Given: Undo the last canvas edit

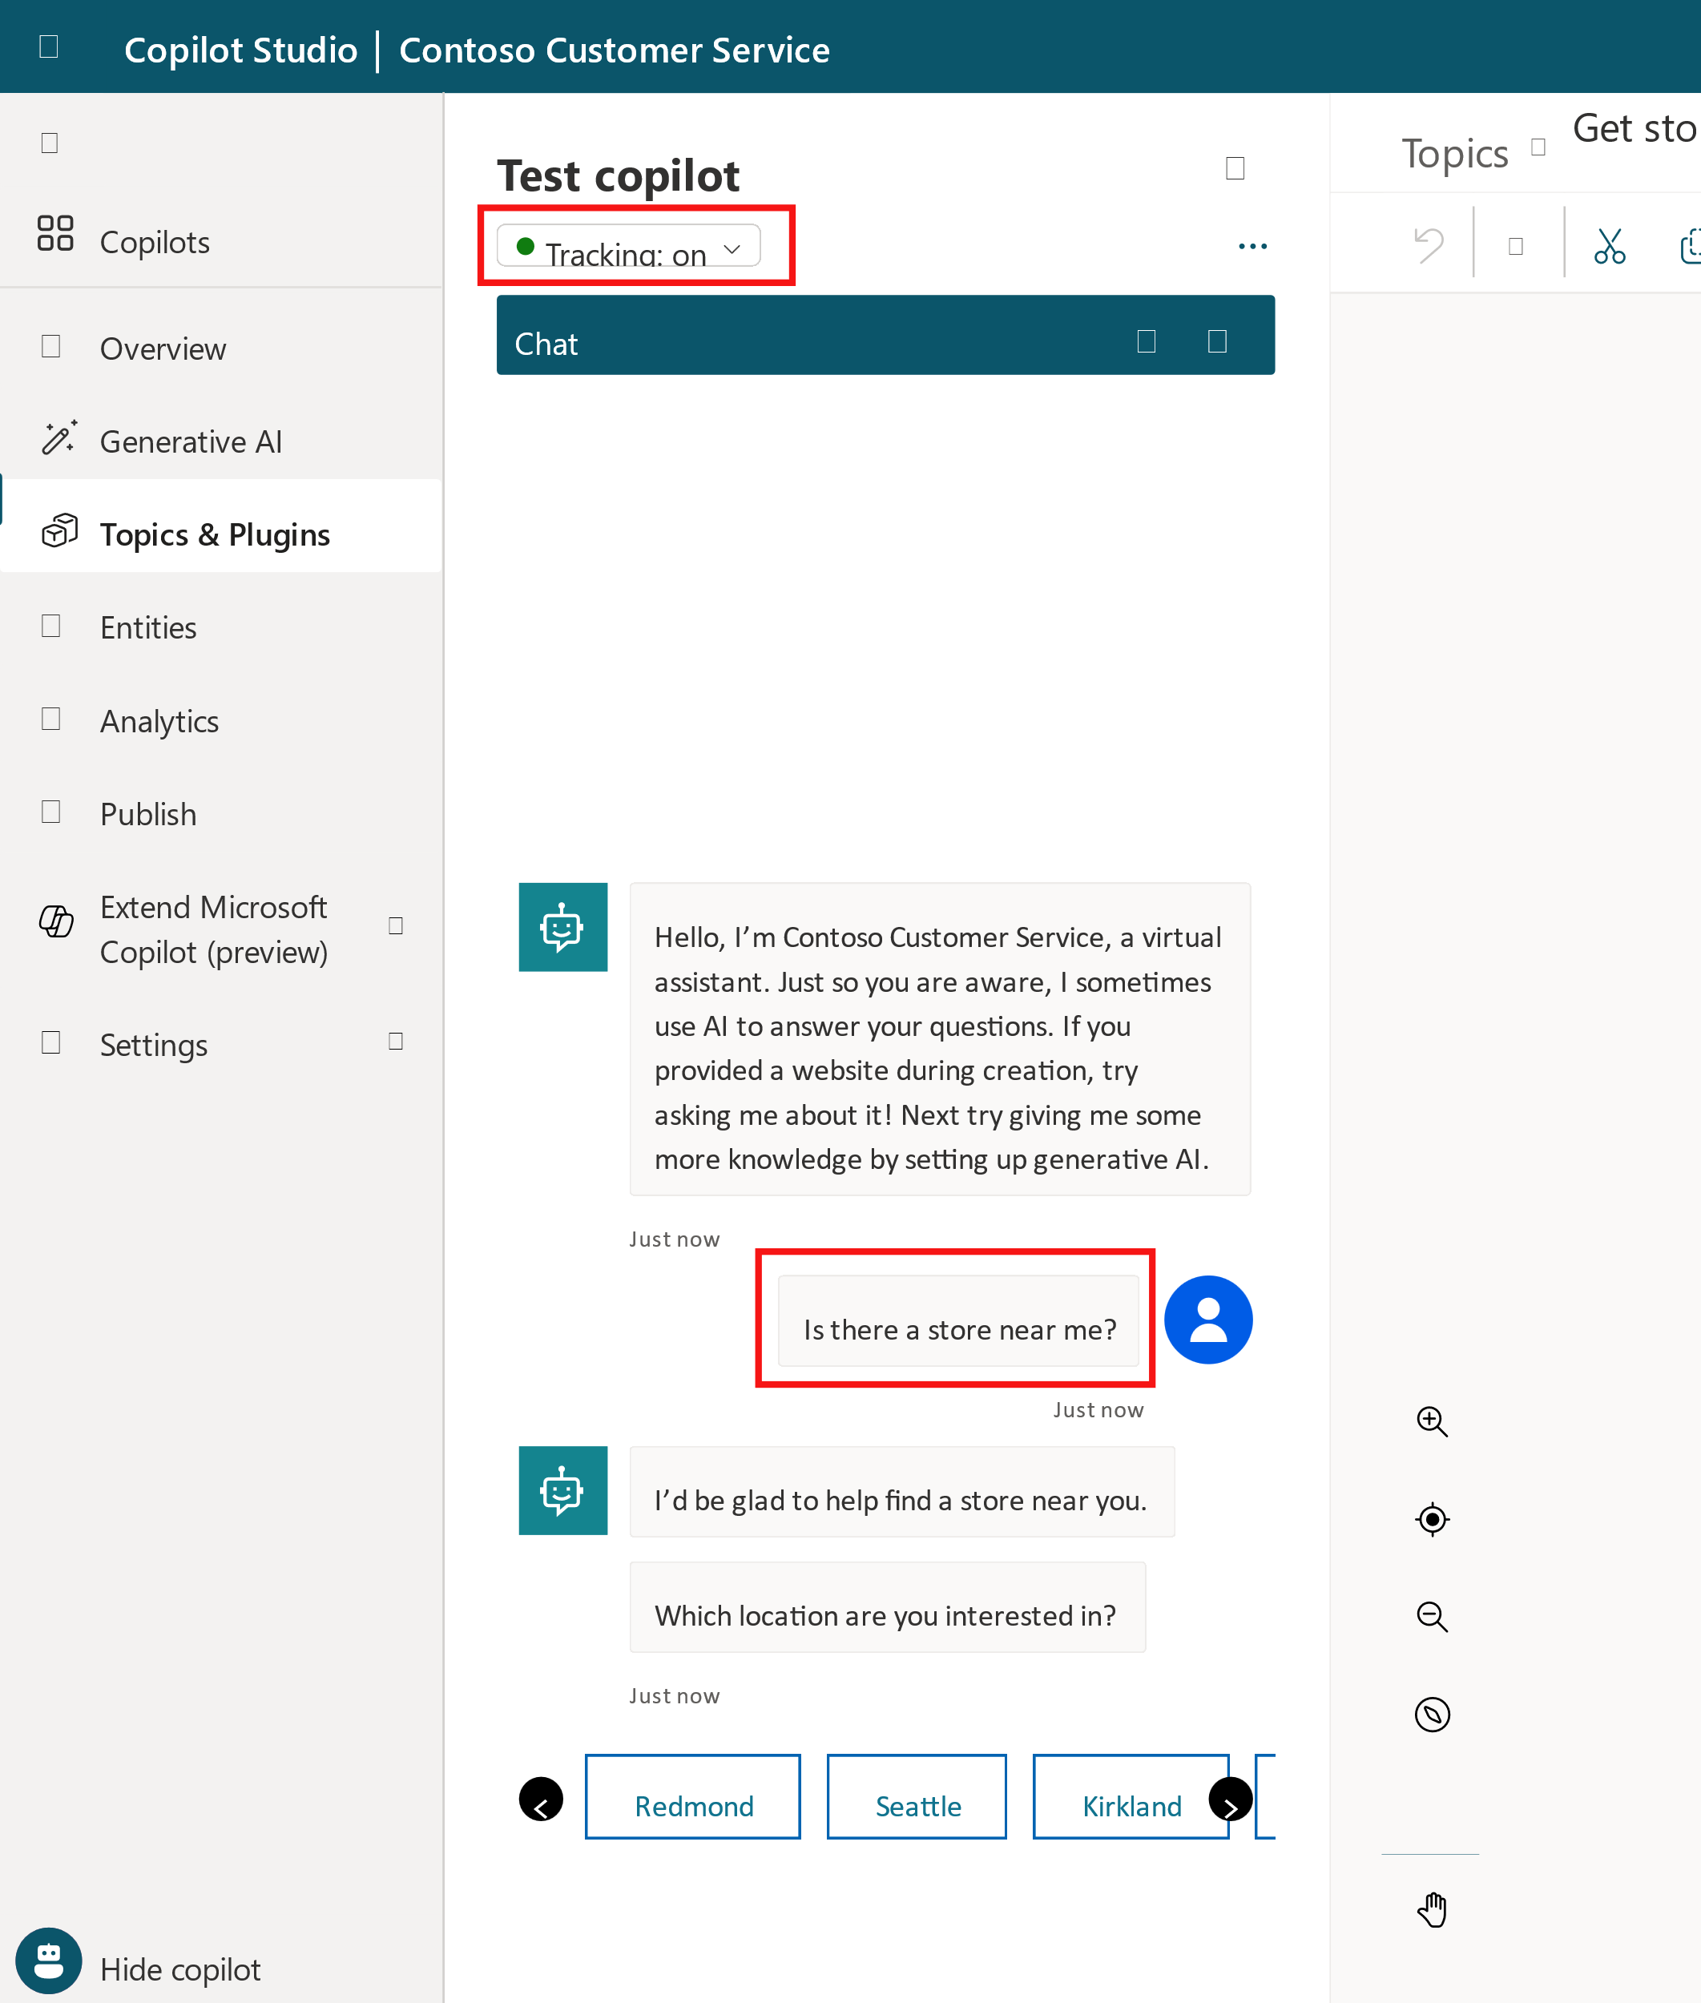Looking at the screenshot, I should click(x=1428, y=245).
